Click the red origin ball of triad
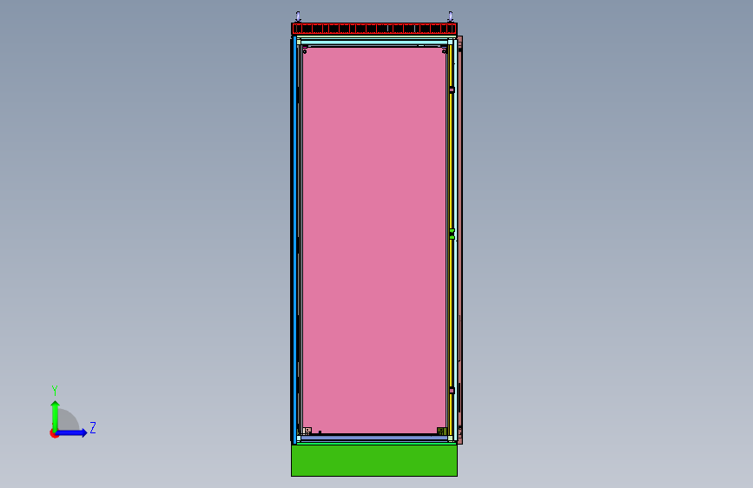 [54, 433]
